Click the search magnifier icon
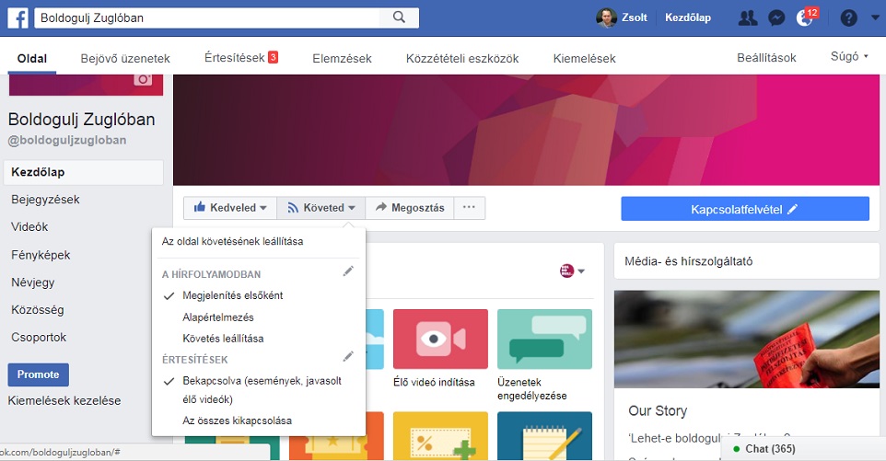Viewport: 886px width, 461px height. 399,17
